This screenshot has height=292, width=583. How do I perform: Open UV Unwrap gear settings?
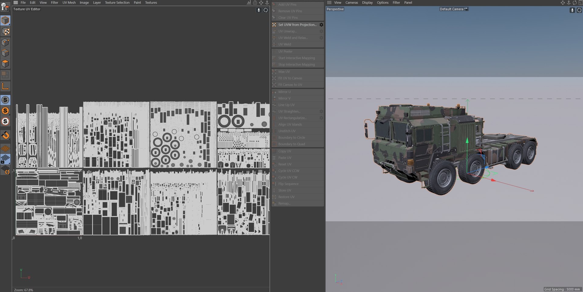(x=321, y=31)
